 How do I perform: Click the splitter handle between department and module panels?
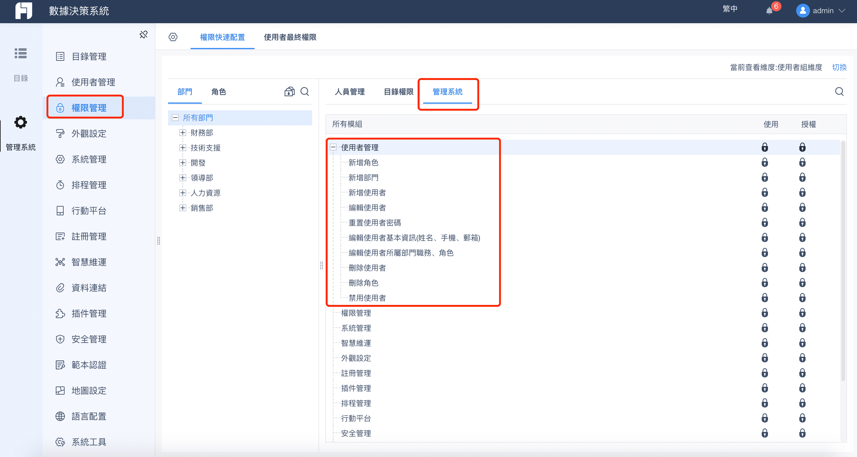pos(321,265)
